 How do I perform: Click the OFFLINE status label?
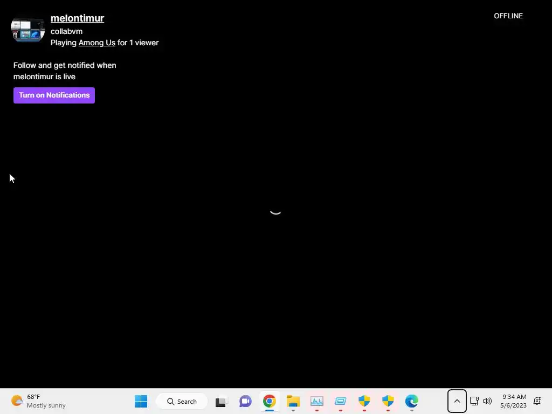pyautogui.click(x=508, y=16)
